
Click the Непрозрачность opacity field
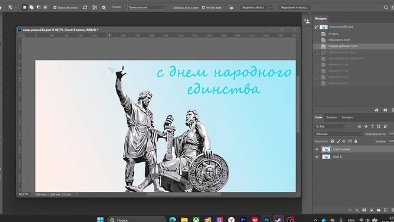(x=391, y=134)
